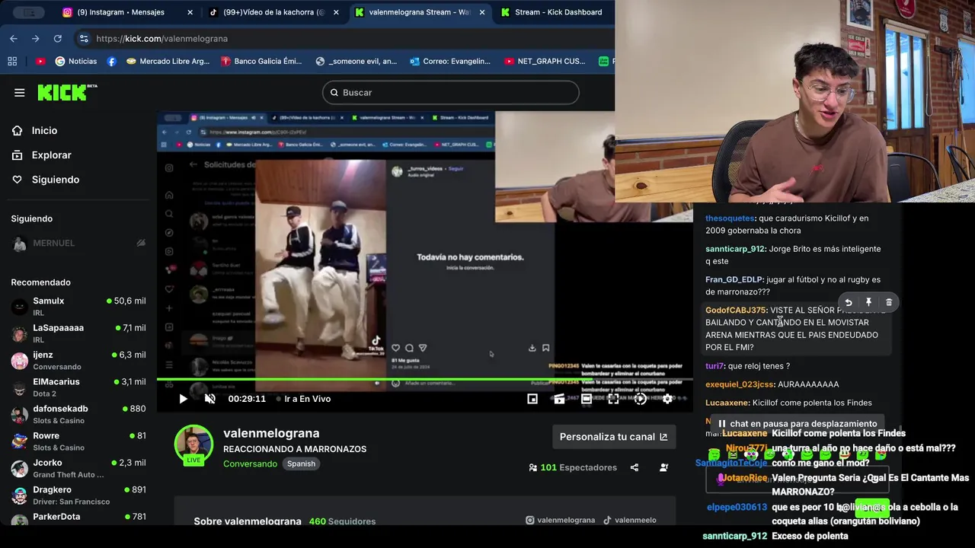Open the Banco Galicia bookmark
Screen dimensions: 975x548
[x=261, y=61]
